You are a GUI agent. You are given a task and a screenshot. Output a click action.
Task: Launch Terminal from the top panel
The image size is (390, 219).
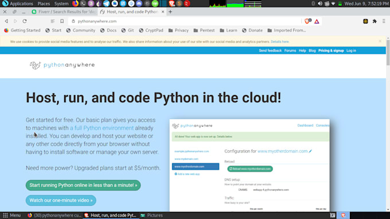point(83,3)
